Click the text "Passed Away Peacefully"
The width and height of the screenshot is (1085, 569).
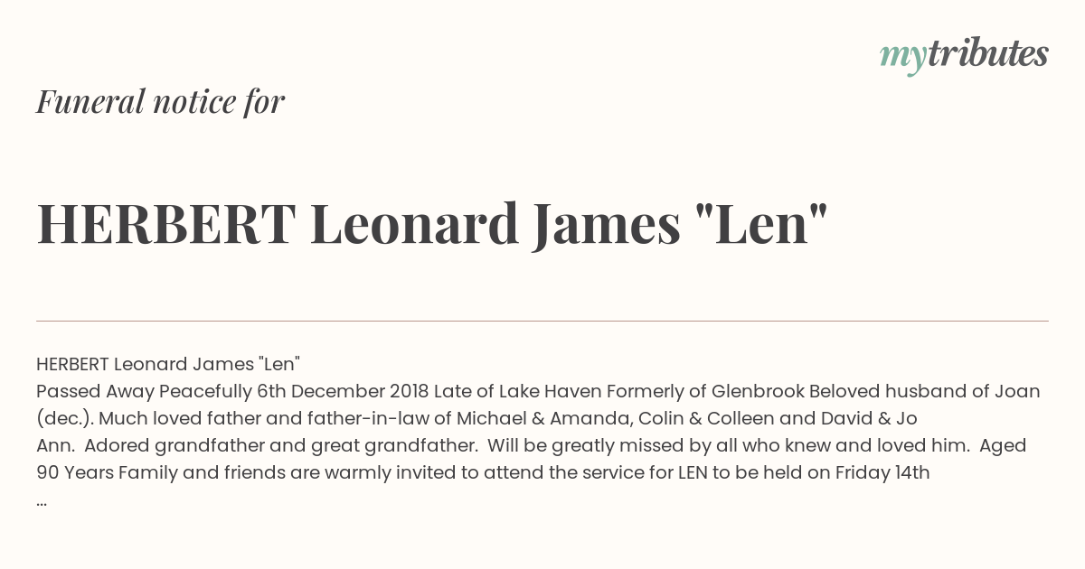click(145, 391)
